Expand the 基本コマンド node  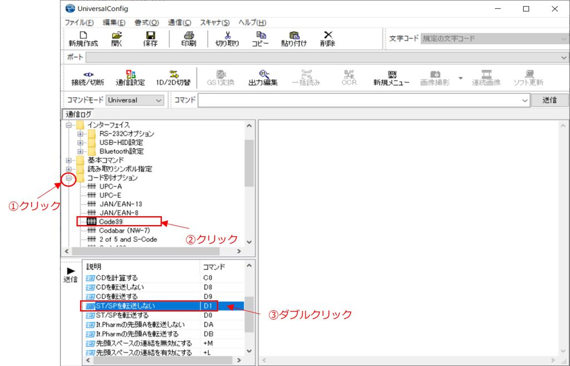(x=68, y=160)
